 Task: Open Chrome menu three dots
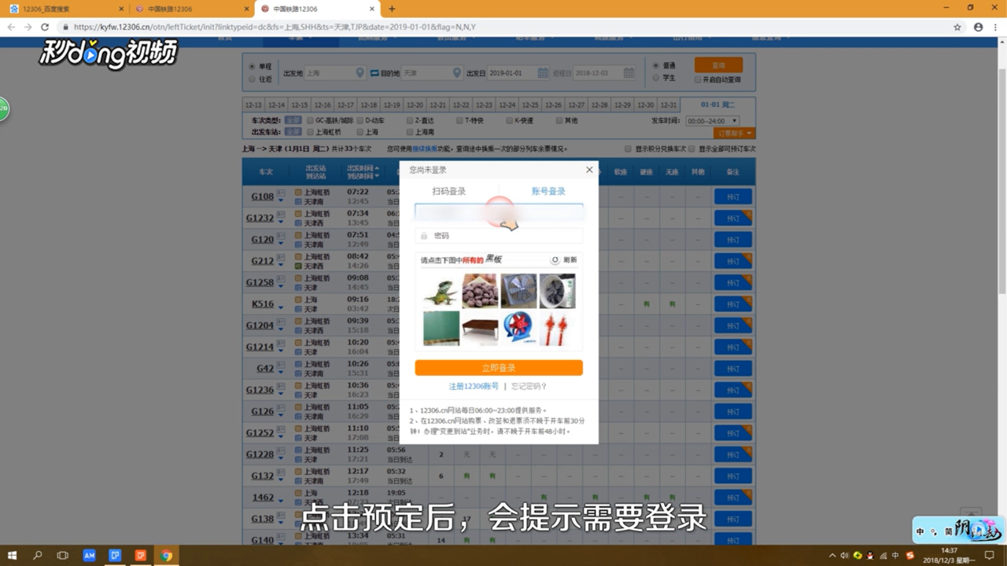(996, 27)
